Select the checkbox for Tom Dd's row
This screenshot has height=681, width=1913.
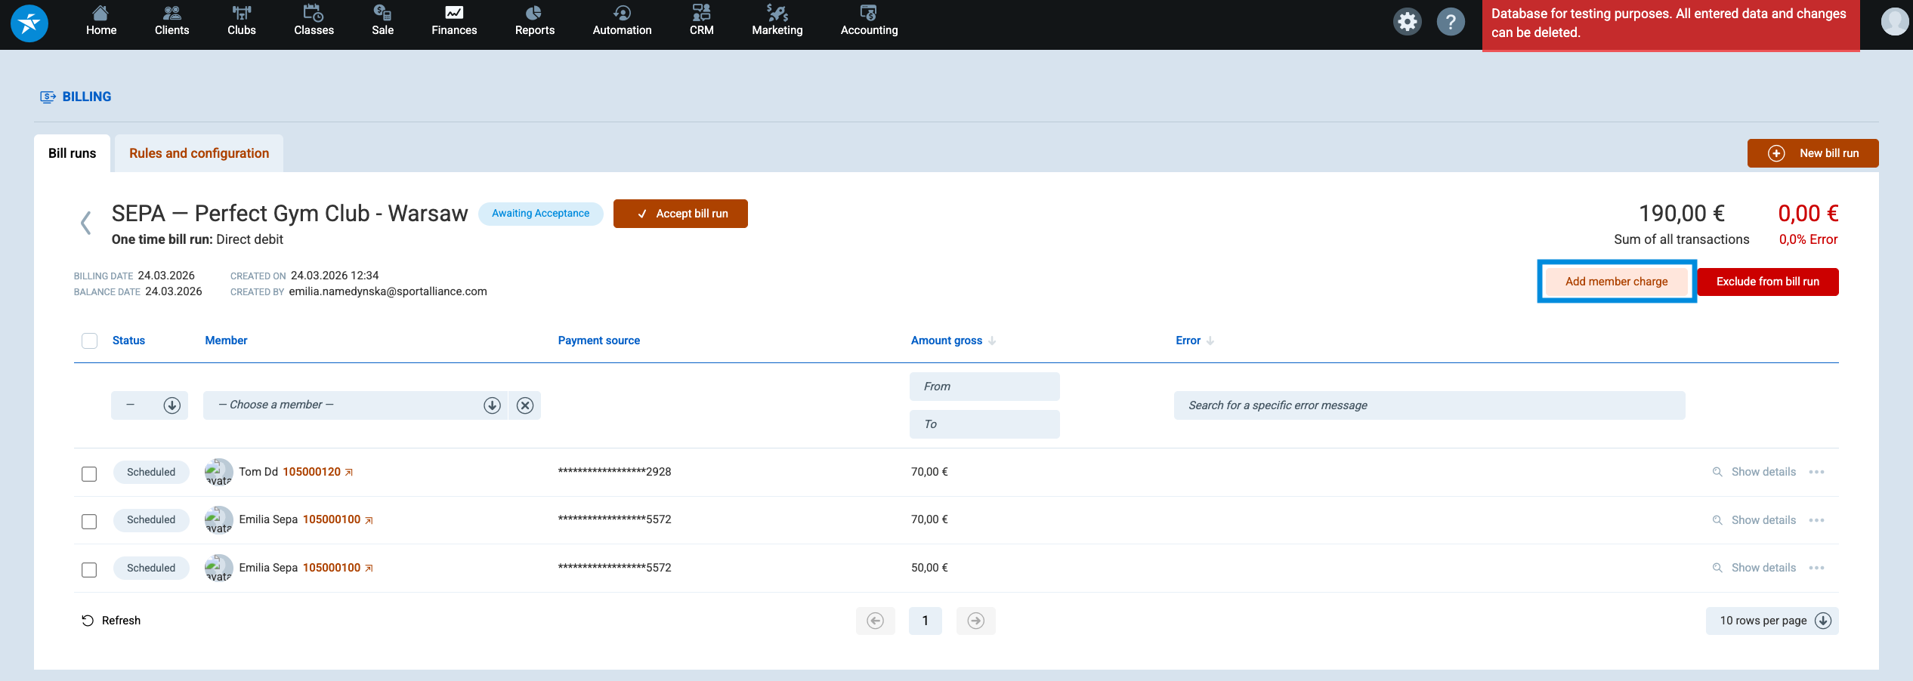click(x=89, y=473)
